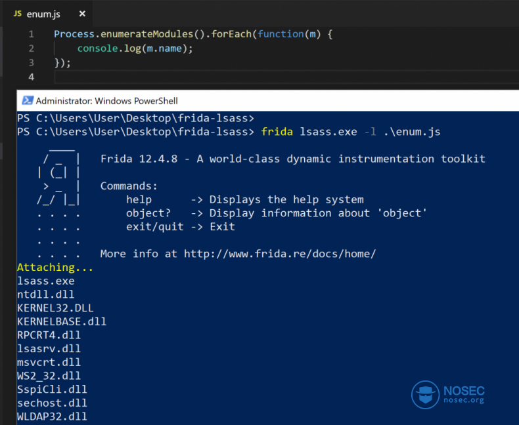The image size is (519, 425).
Task: Click line number 2 in the editor
Action: (x=31, y=49)
